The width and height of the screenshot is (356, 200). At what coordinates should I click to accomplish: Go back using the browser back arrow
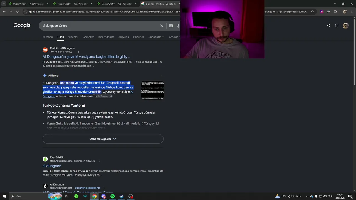(x=4, y=12)
